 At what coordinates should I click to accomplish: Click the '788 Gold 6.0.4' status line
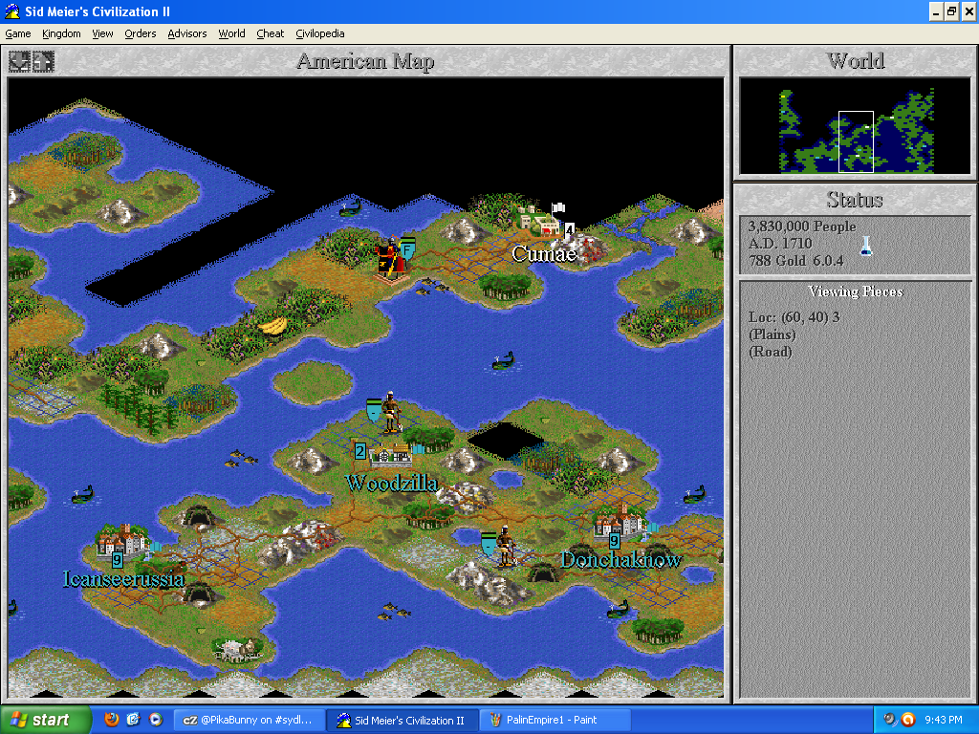(796, 261)
